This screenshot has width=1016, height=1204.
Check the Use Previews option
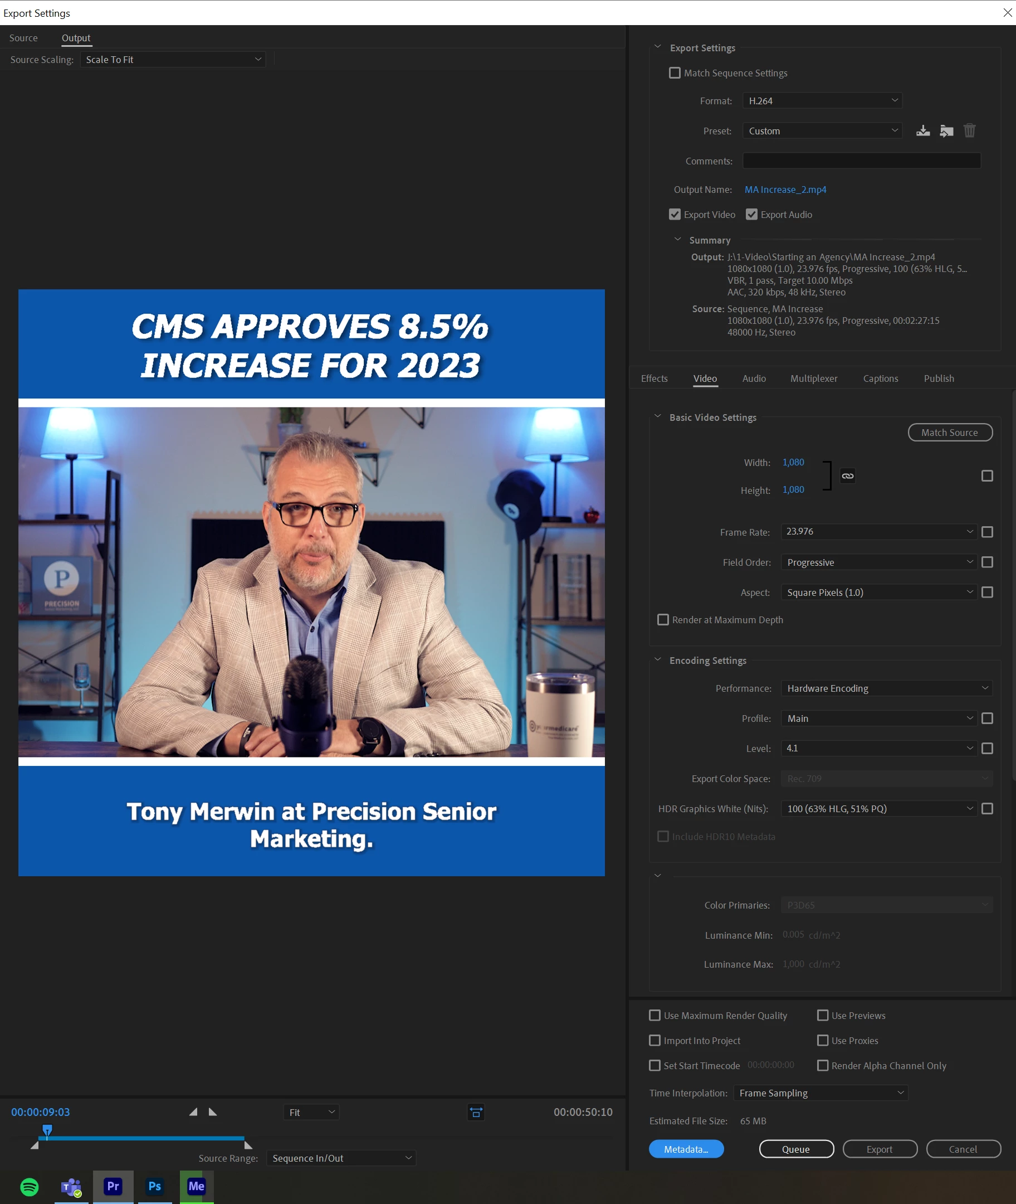tap(823, 1015)
